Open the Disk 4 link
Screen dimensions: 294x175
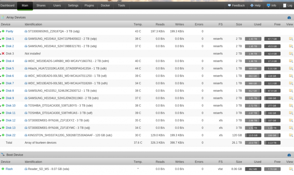pos(10,61)
